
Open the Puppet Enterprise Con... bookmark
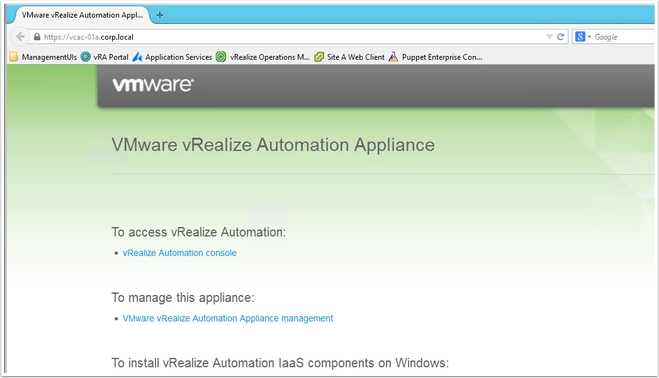coord(436,57)
